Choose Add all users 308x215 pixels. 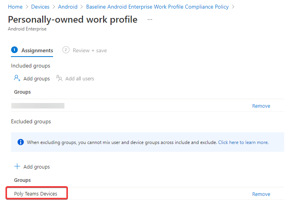80,78
